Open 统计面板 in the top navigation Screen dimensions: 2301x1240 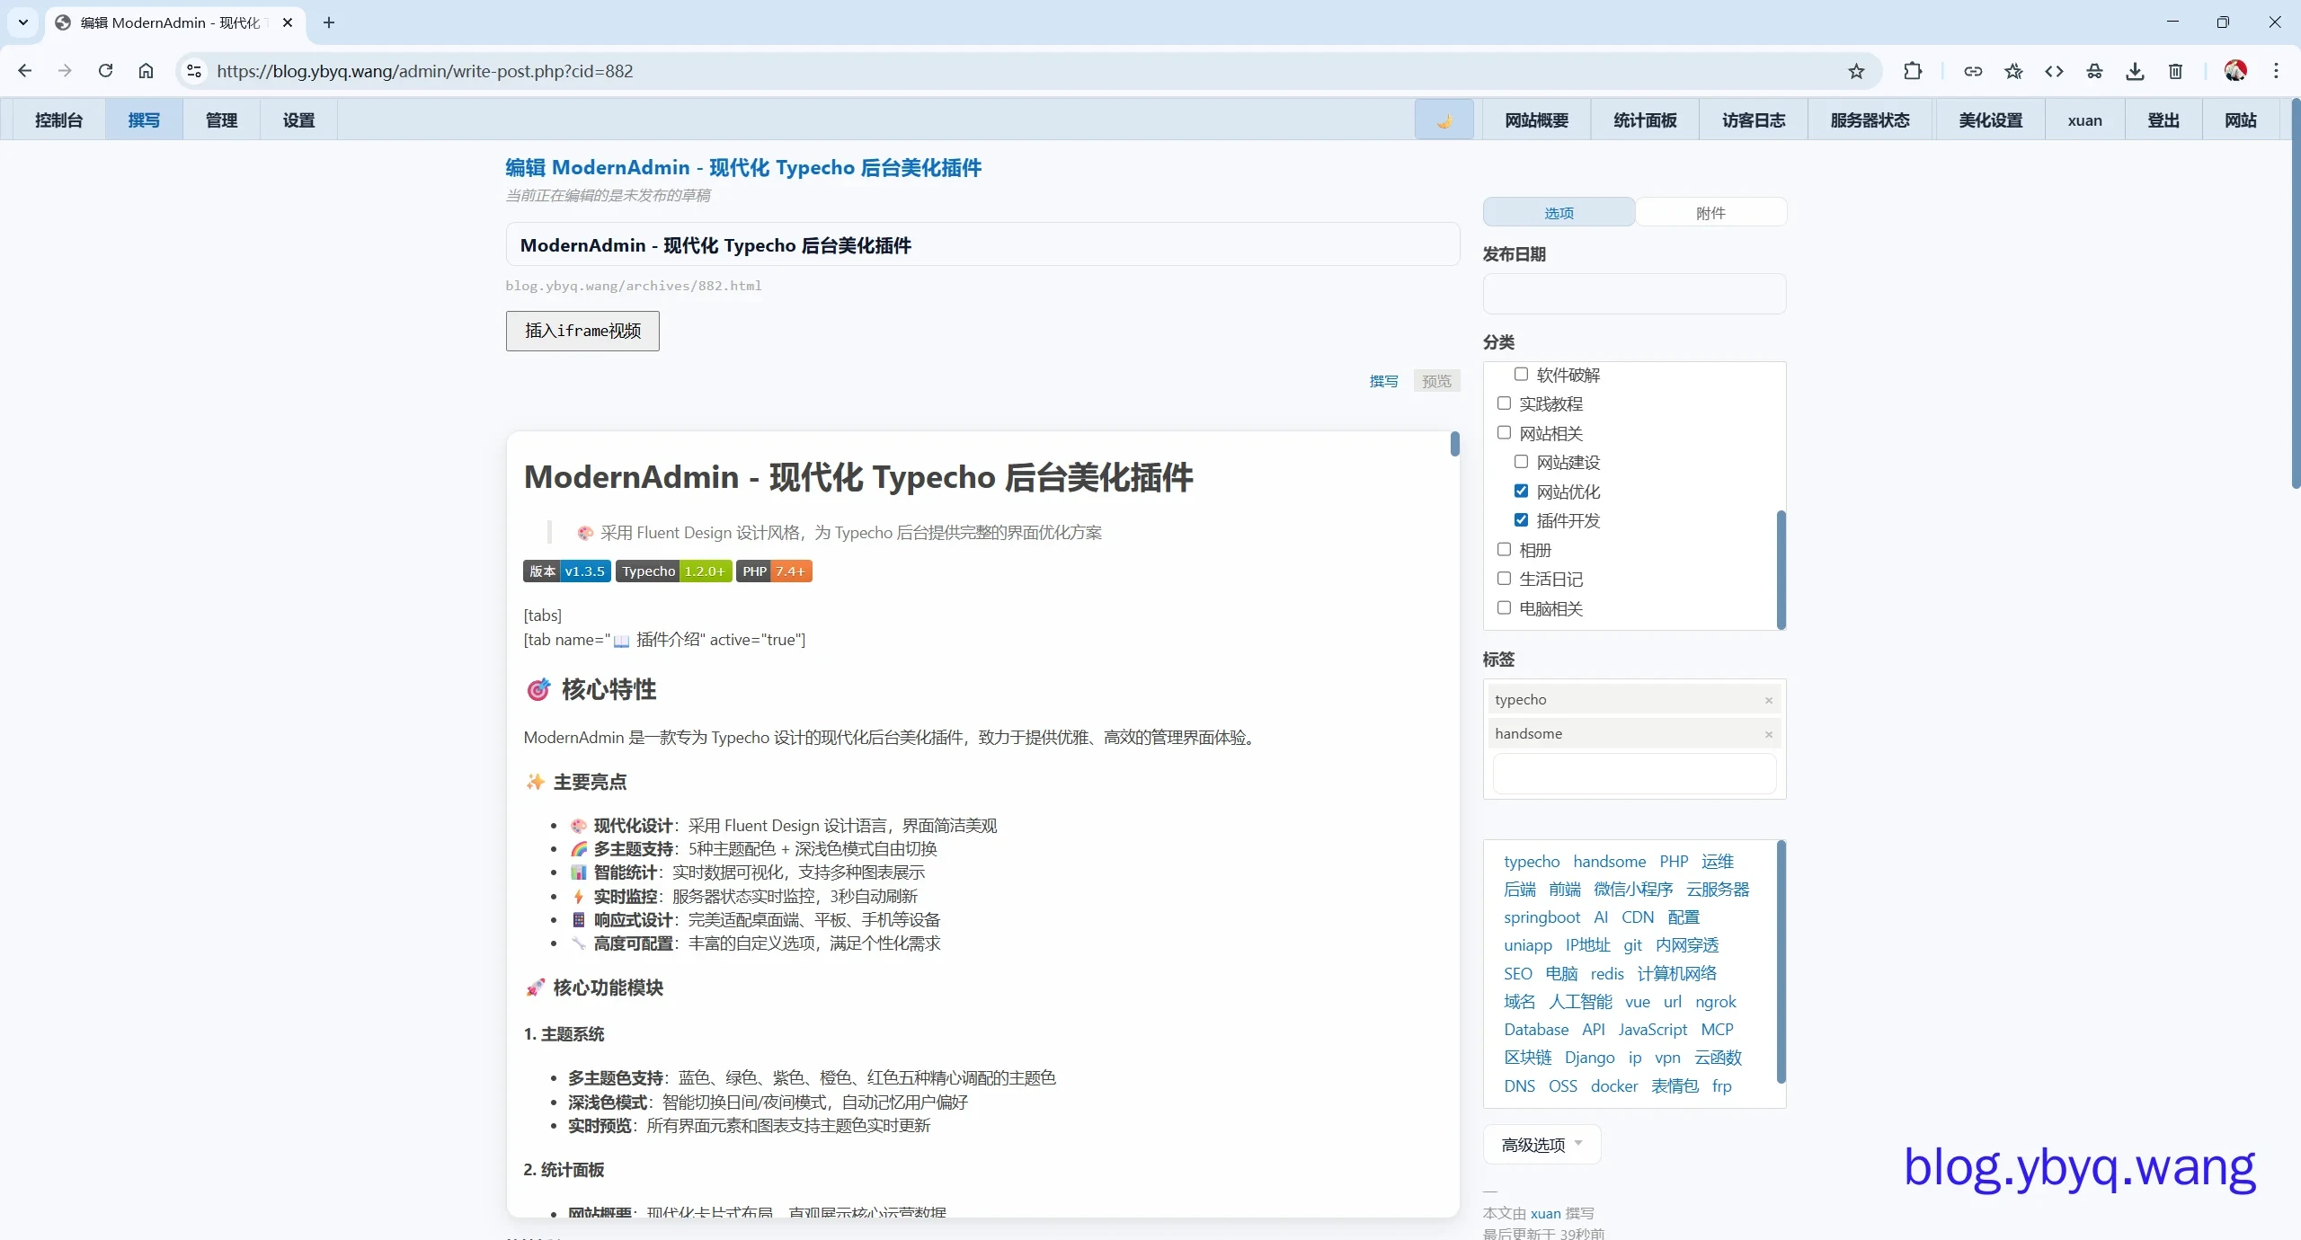(x=1645, y=120)
